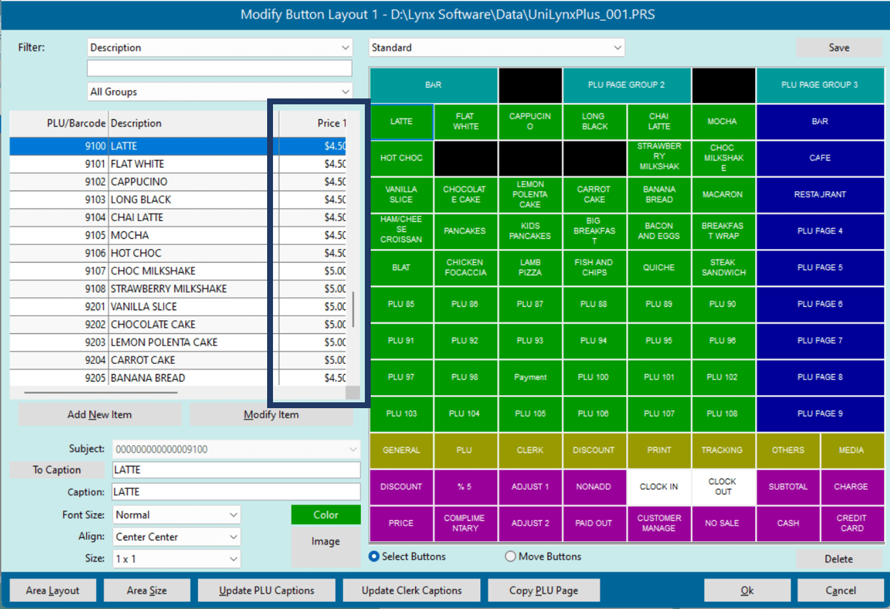890x609 pixels.
Task: Click the STEAK SANDWICH grid button
Action: 723,267
